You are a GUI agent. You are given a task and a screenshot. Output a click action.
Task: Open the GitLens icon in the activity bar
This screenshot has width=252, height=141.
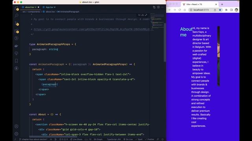17,53
